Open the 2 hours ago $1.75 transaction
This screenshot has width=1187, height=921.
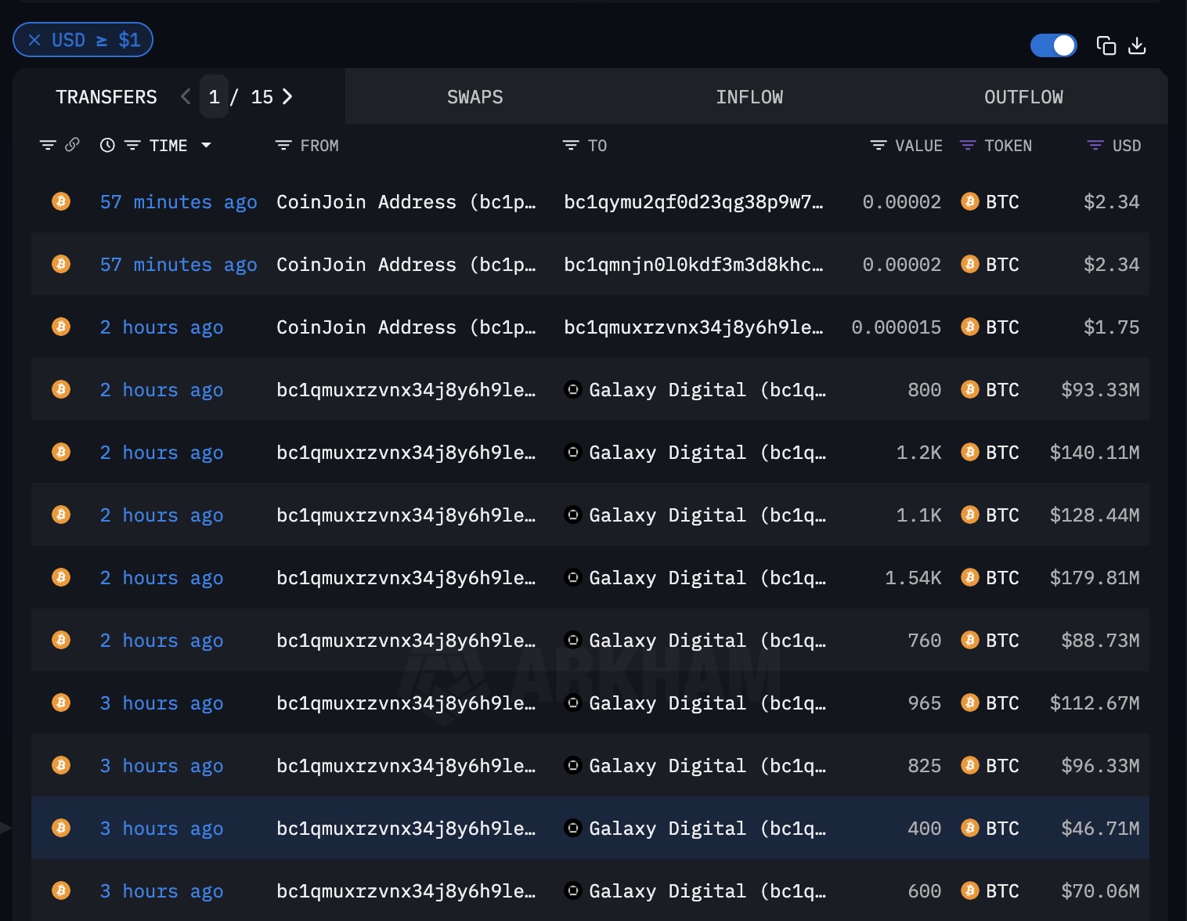(161, 327)
